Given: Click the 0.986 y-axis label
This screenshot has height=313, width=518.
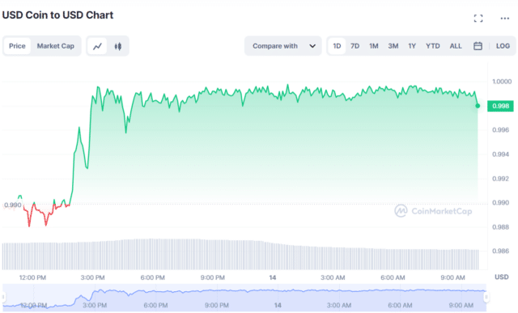Looking at the screenshot, I should 500,252.
